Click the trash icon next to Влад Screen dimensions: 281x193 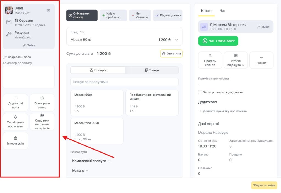[49, 10]
